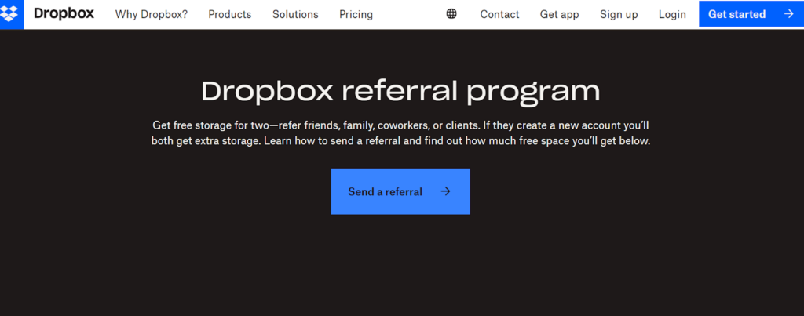Click the Dropbox wordmark text
Image resolution: width=804 pixels, height=316 pixels.
pyautogui.click(x=63, y=14)
